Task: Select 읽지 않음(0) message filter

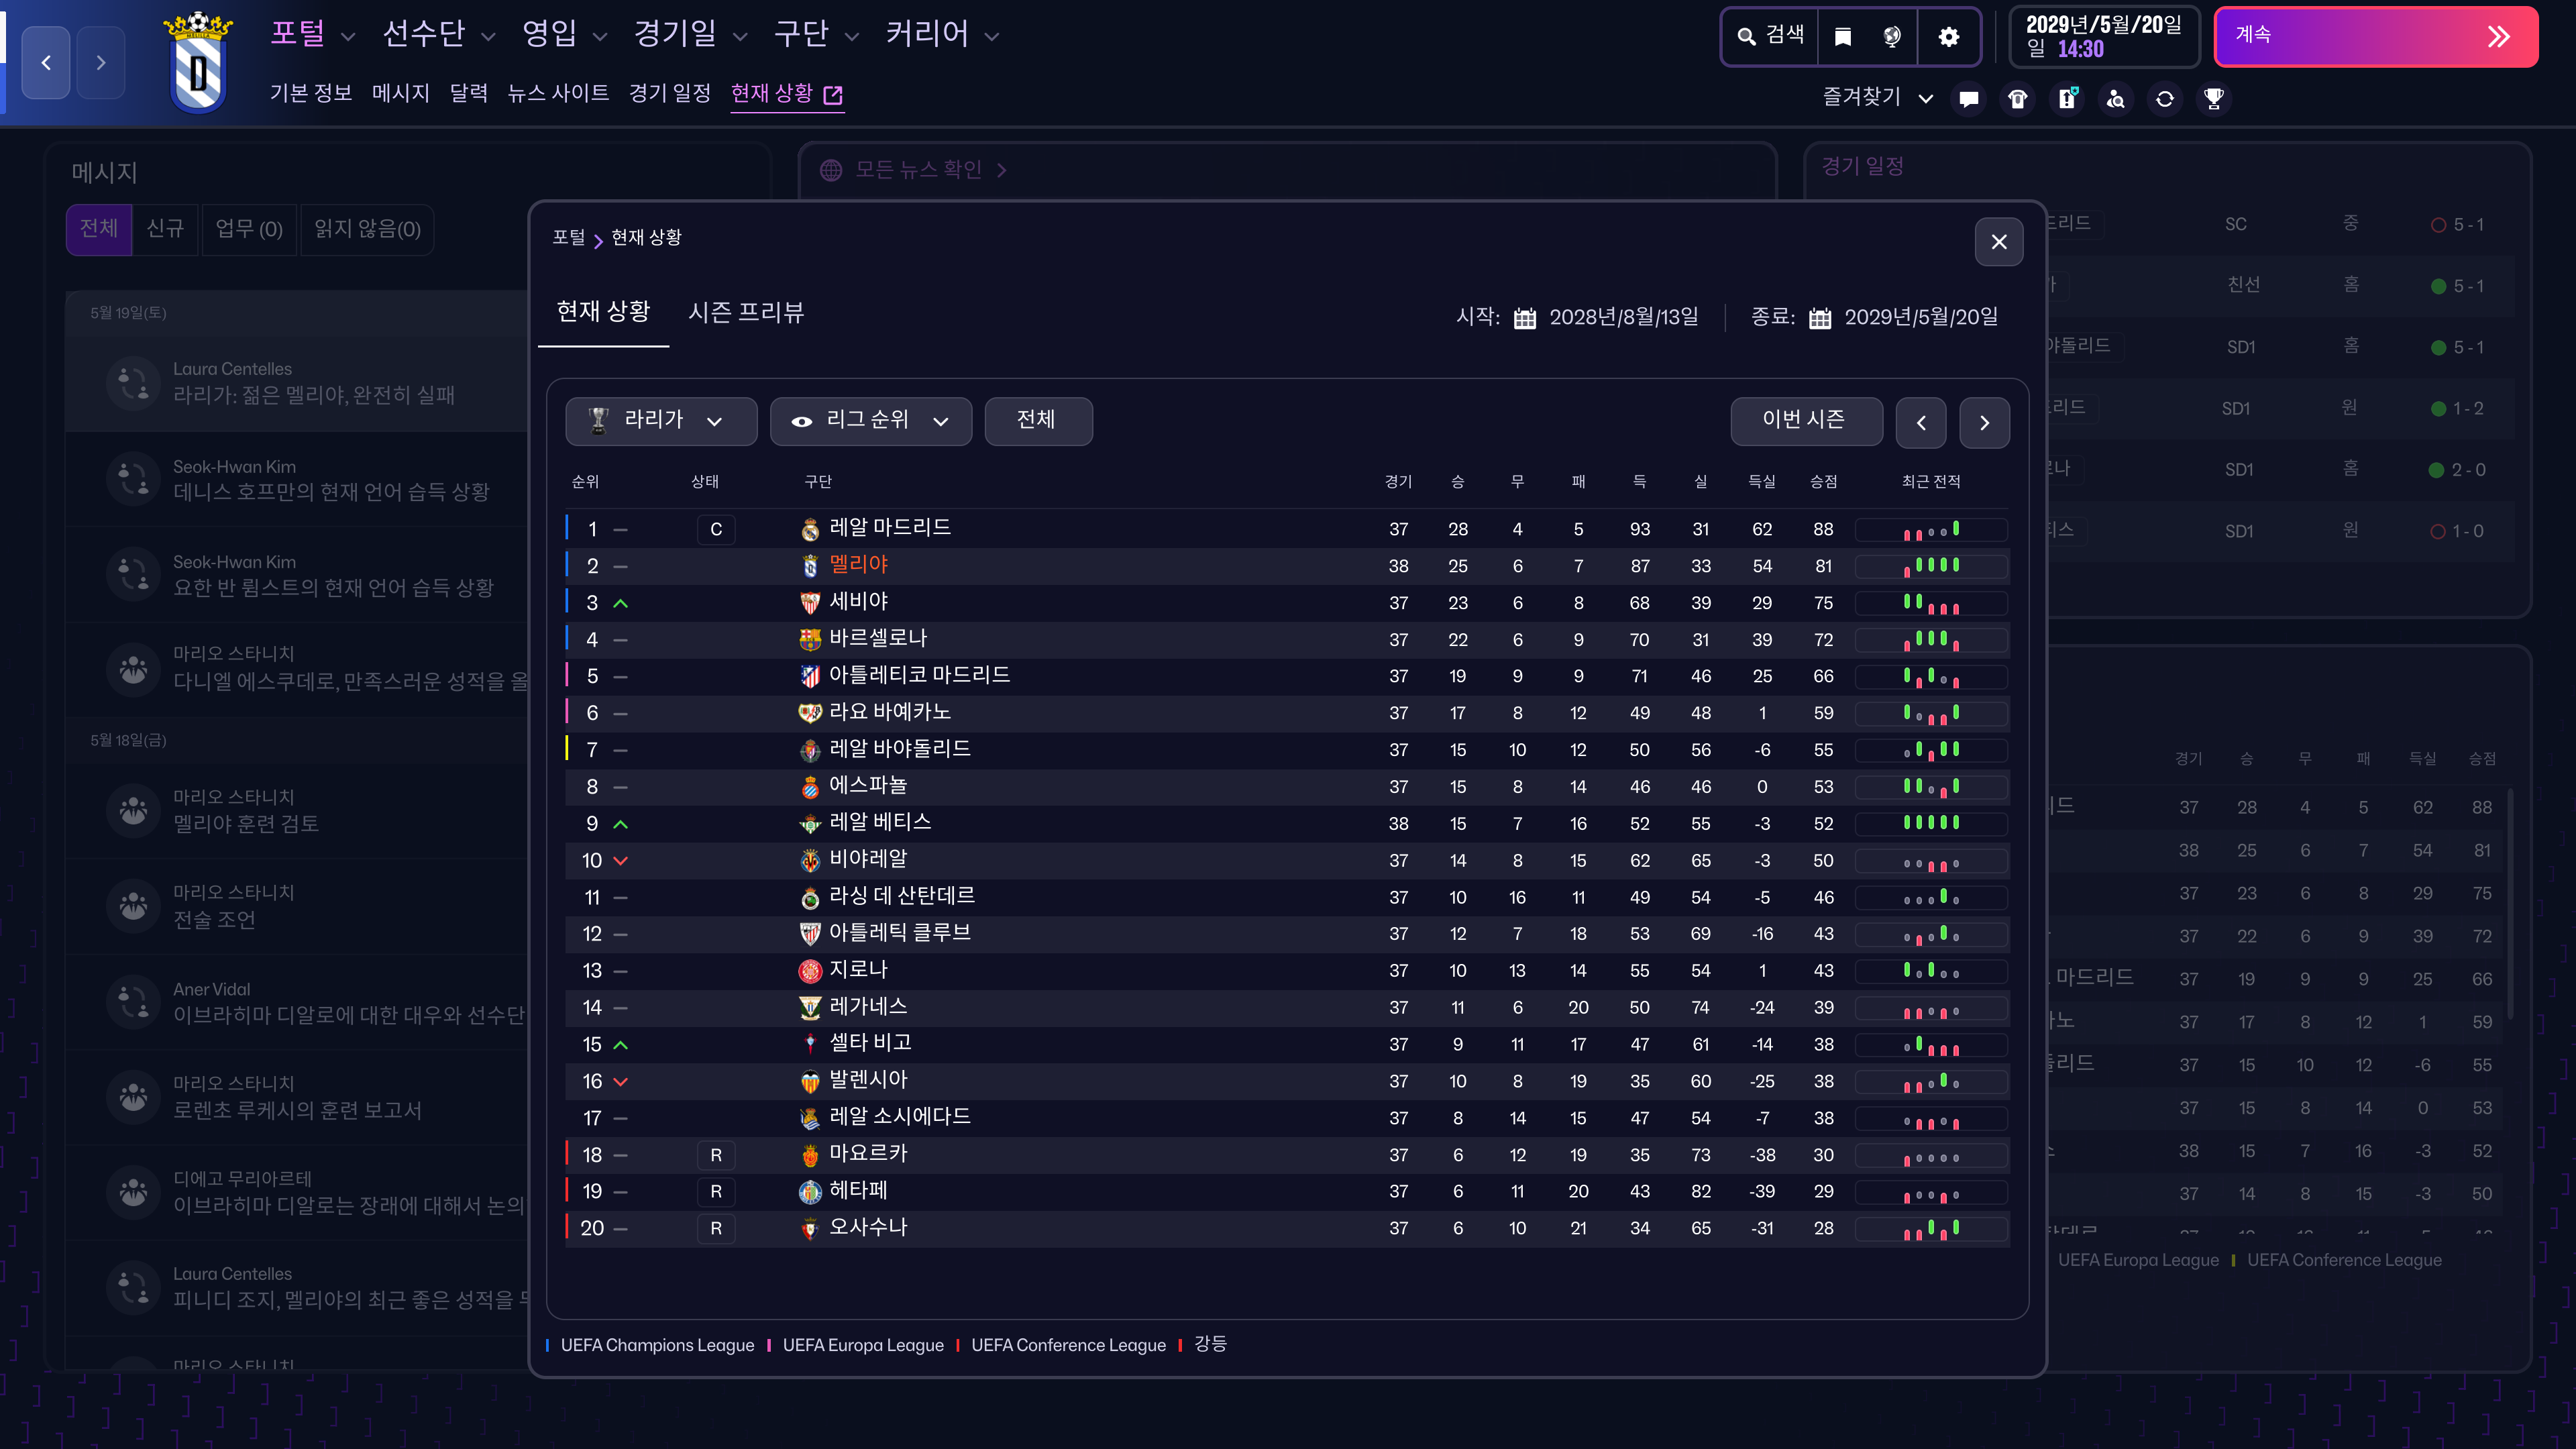Action: (x=367, y=229)
